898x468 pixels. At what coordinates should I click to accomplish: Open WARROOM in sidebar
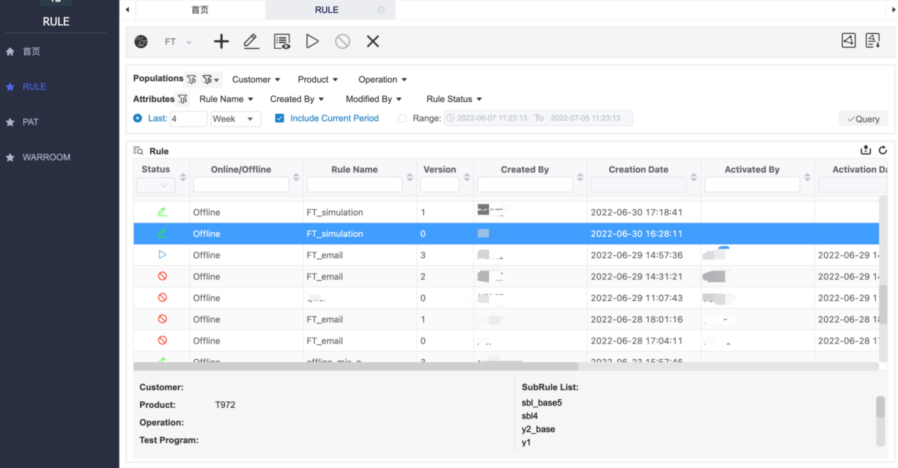coord(46,157)
